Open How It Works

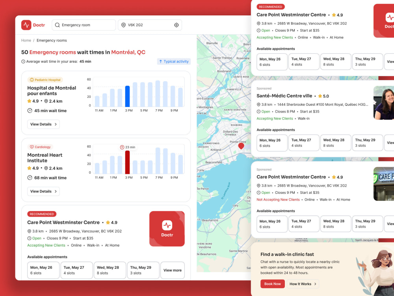(303, 284)
